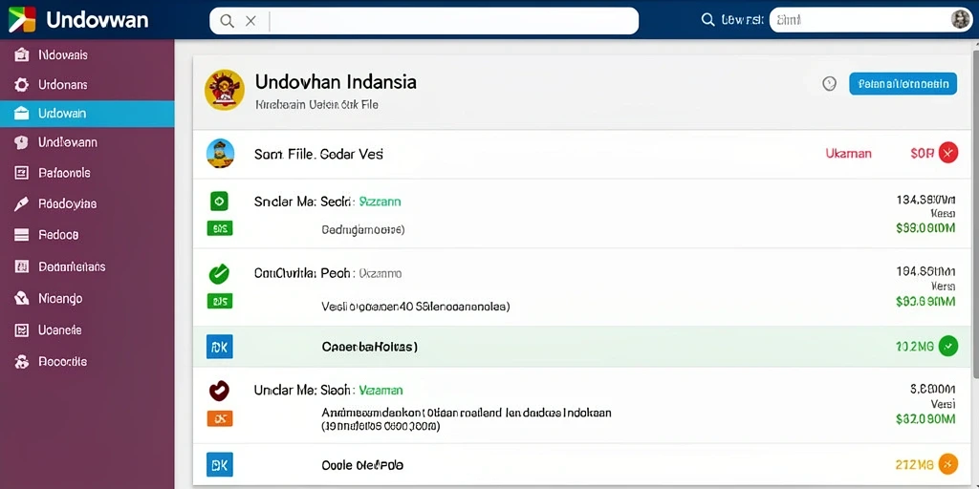Click dark red heart icon beside Unclar Me
The width and height of the screenshot is (979, 489).
[219, 391]
